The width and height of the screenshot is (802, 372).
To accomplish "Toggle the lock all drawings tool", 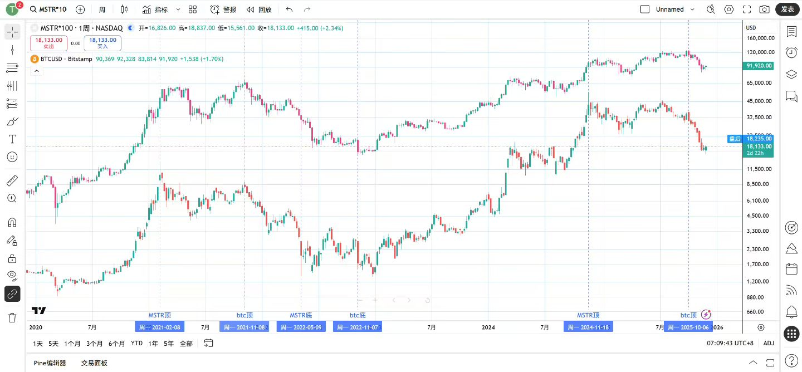I will pos(12,258).
